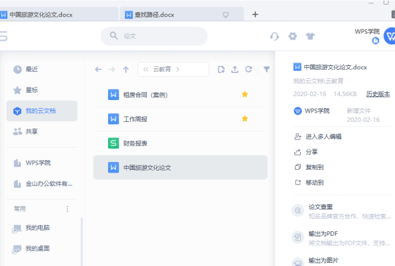Click 我的云文档\云教育 path text
The width and height of the screenshot is (395, 266).
(318, 81)
